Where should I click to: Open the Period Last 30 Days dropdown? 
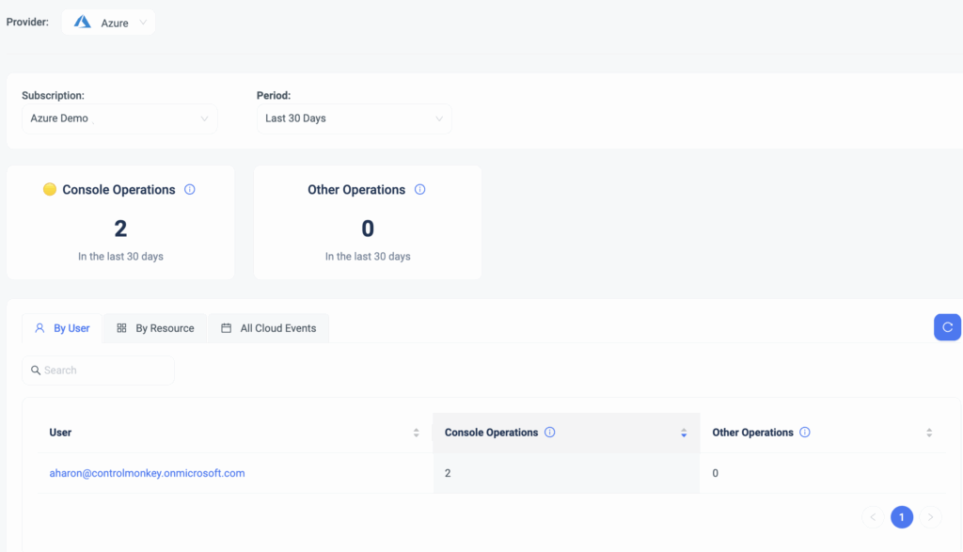pyautogui.click(x=354, y=118)
